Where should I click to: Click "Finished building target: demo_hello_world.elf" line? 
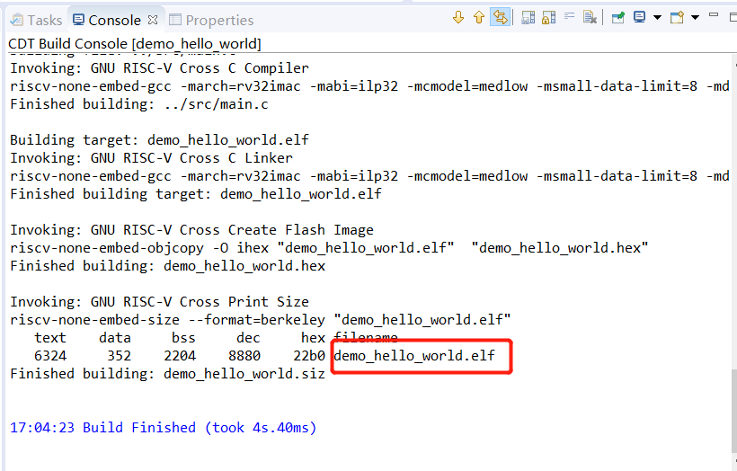coord(196,193)
